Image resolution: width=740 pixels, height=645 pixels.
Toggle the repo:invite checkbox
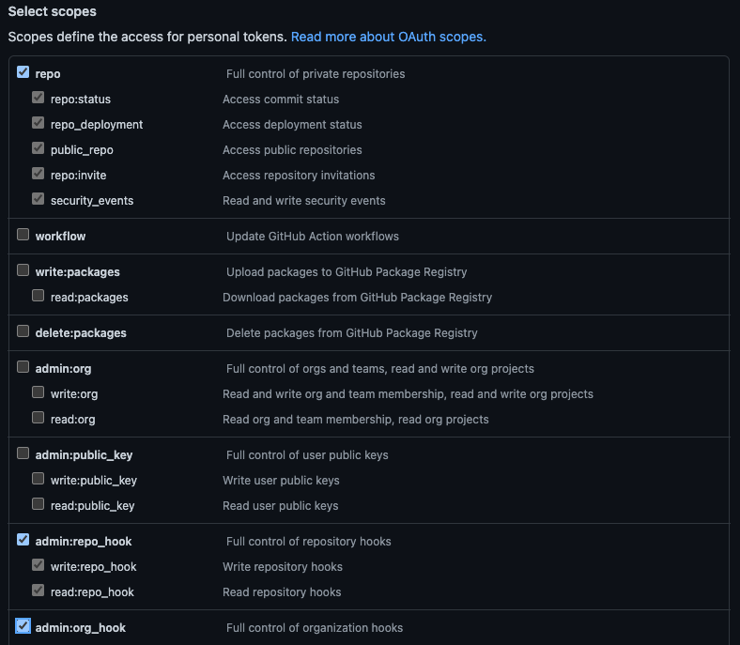(x=39, y=174)
